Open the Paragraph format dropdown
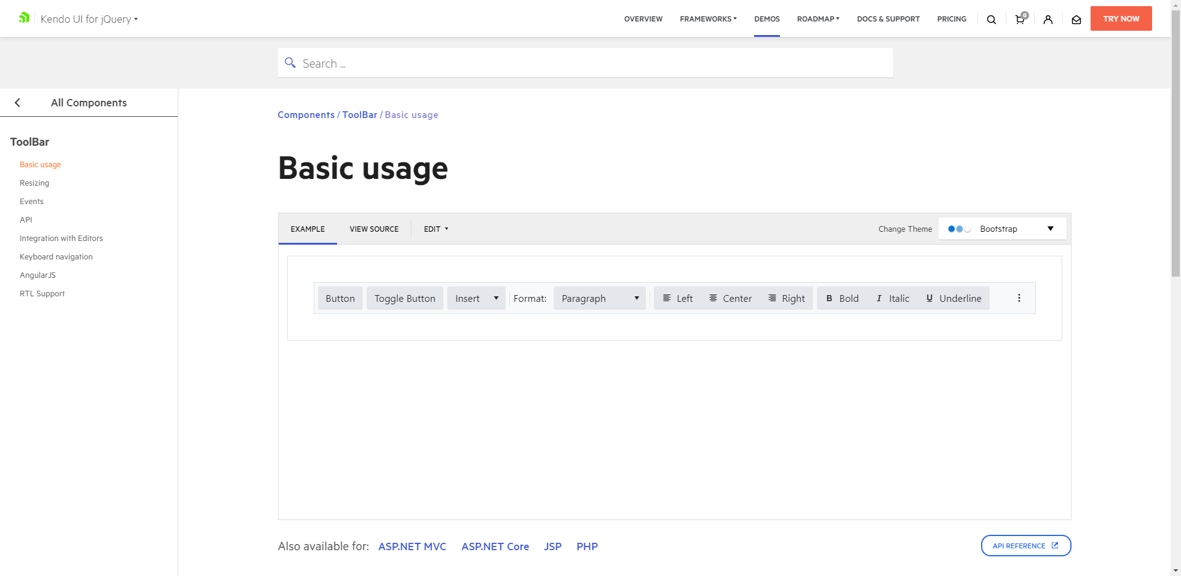Viewport: 1181px width, 576px height. point(600,298)
